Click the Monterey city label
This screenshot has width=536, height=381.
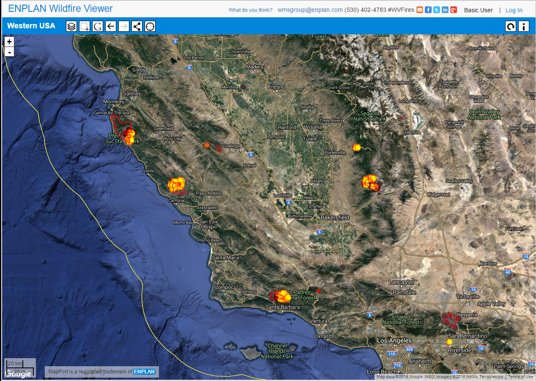(114, 101)
